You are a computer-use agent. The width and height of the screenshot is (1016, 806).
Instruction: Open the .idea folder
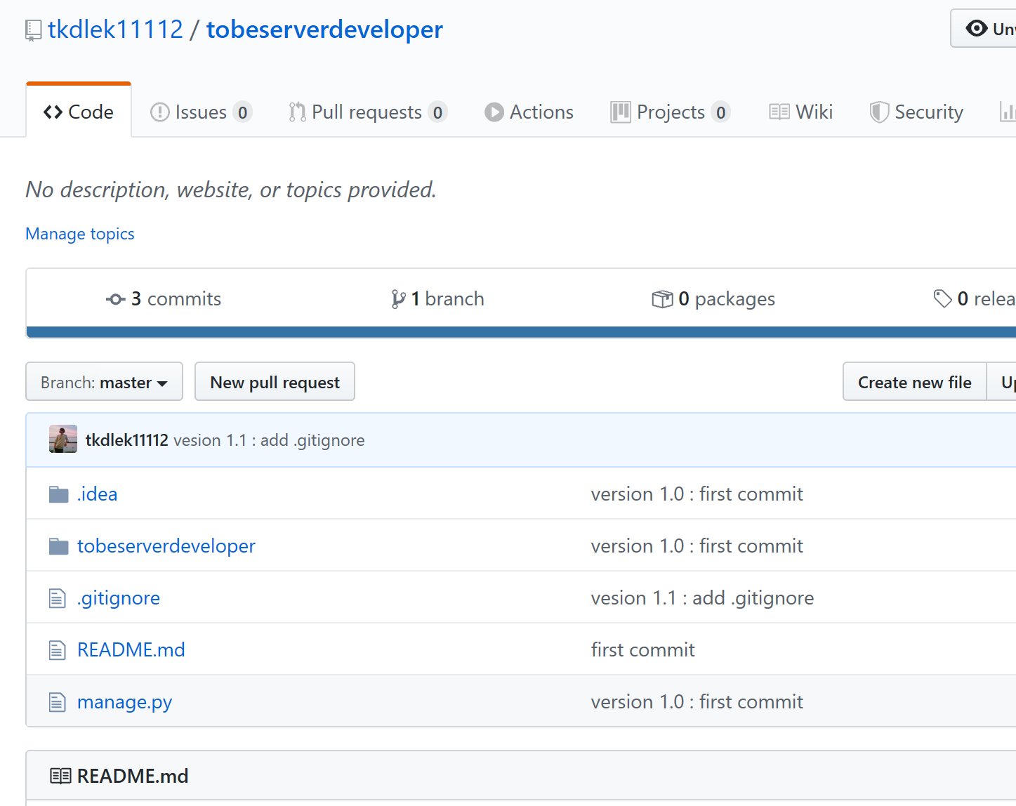tap(98, 494)
